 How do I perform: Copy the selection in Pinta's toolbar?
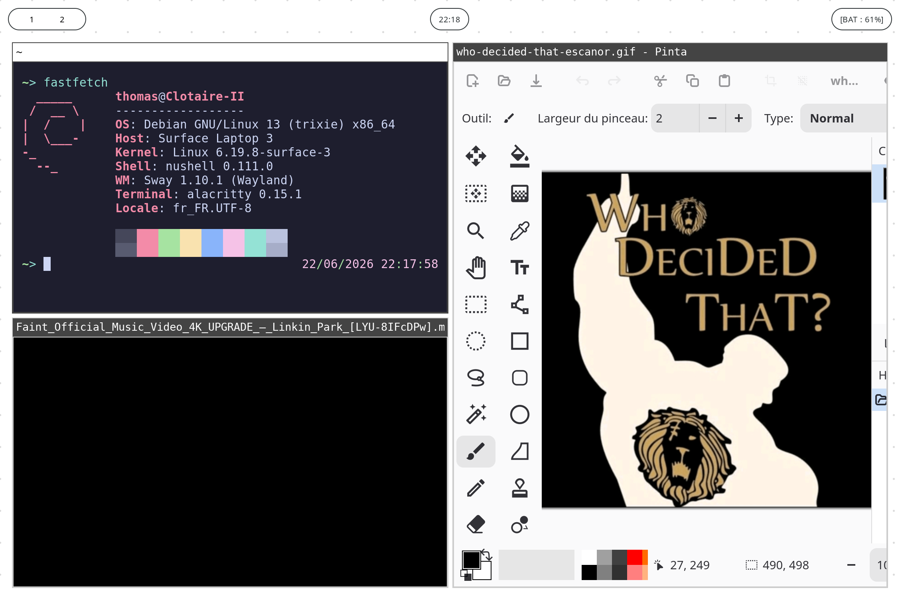click(x=693, y=81)
